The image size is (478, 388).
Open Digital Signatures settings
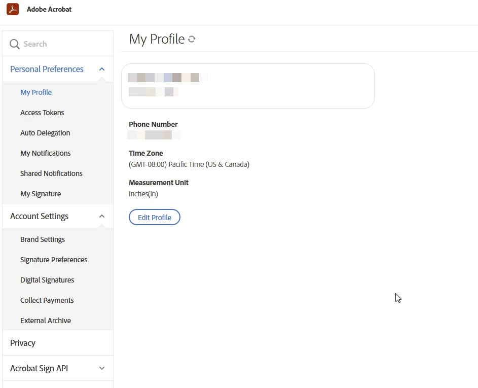click(x=47, y=280)
